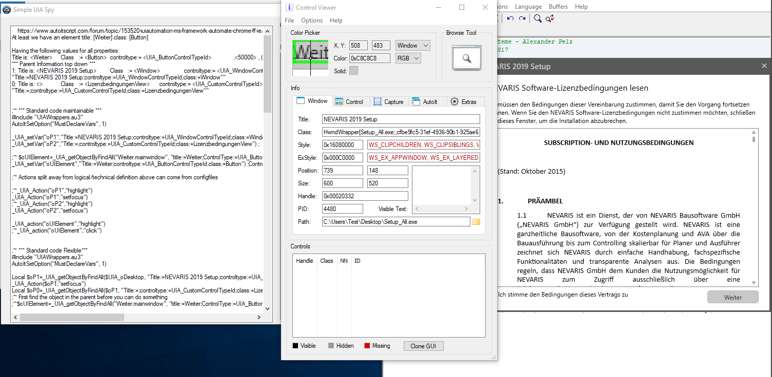The image size is (772, 377).
Task: Click the Solid color swatch
Action: (x=354, y=71)
